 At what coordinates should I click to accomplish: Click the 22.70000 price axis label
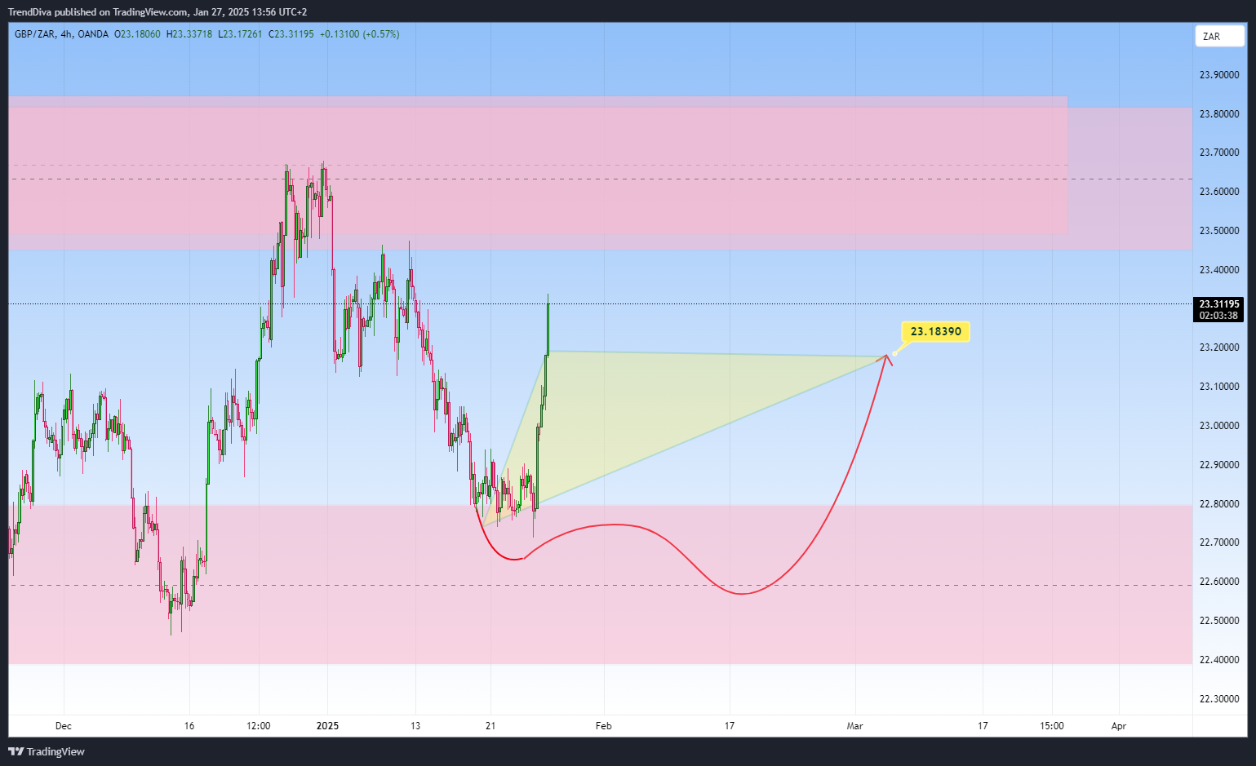[1218, 542]
